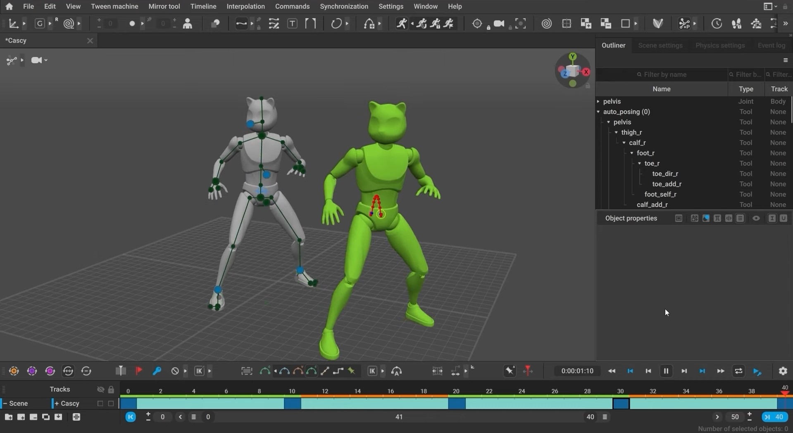Click the character silhouette icon in toolbar
This screenshot has height=433, width=793.
(188, 24)
